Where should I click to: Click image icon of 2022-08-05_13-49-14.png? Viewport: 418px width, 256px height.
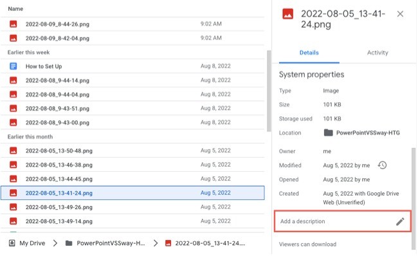click(x=14, y=221)
